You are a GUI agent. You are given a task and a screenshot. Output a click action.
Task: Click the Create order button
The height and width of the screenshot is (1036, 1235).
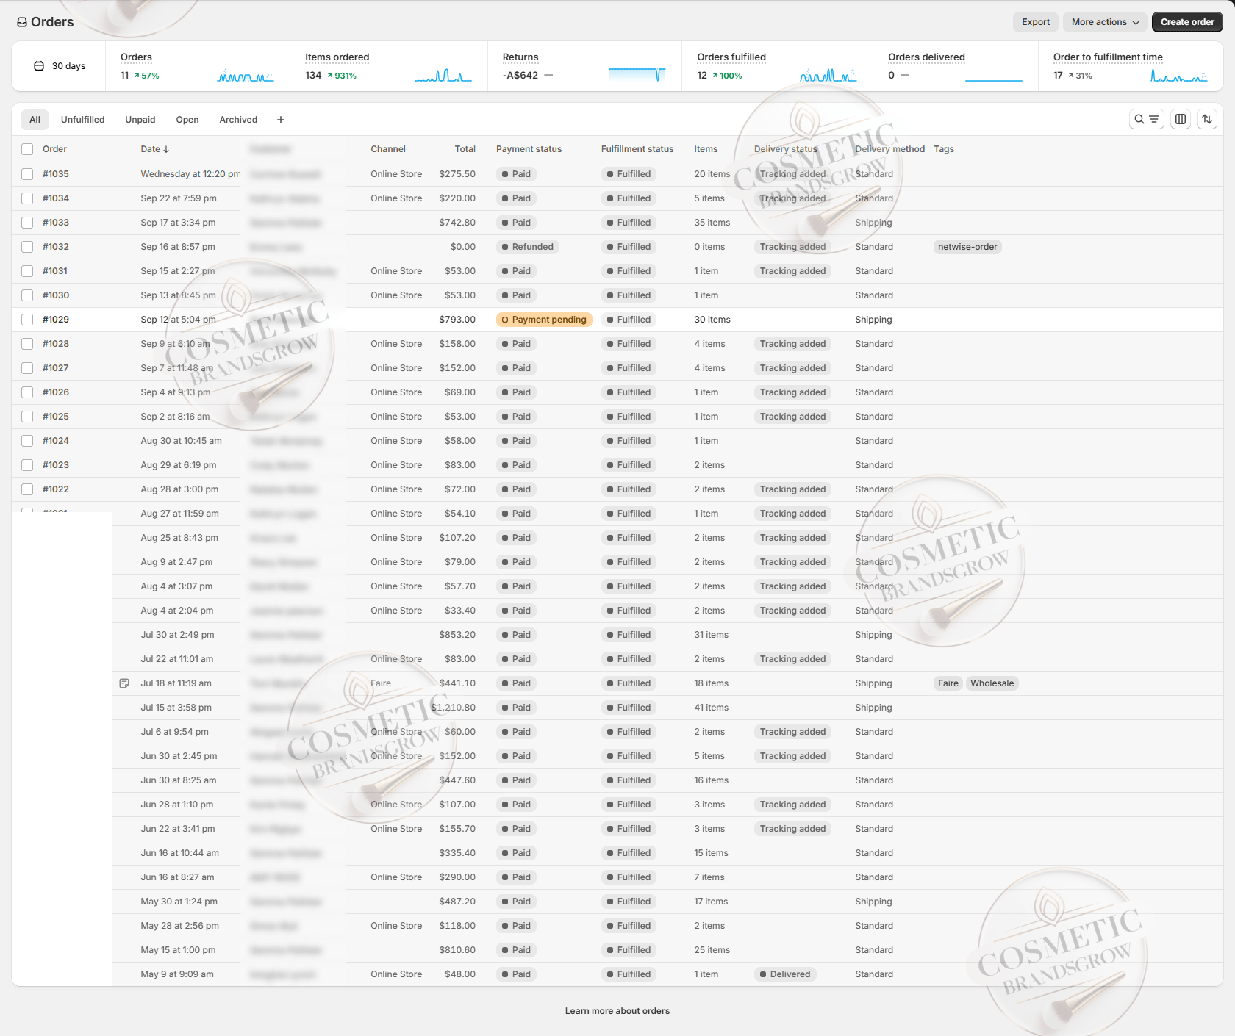pos(1186,22)
